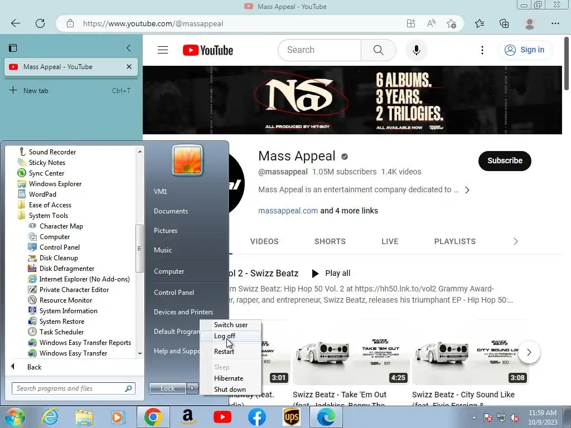
Task: Open Edge Settings and more menu
Action: pyautogui.click(x=555, y=23)
